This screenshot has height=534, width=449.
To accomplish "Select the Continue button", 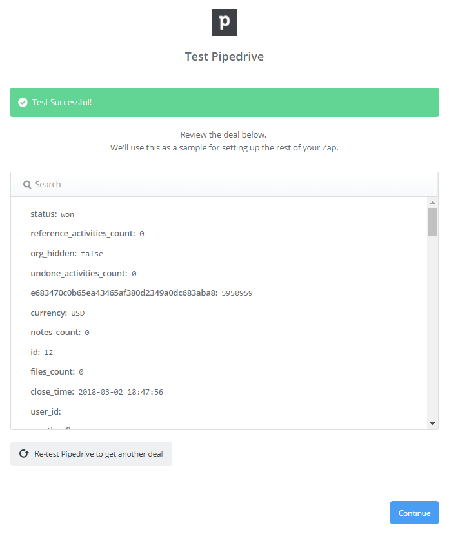I will [x=414, y=513].
